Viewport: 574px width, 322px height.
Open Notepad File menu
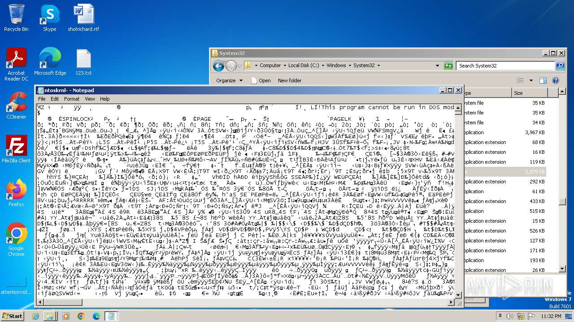[x=42, y=99]
